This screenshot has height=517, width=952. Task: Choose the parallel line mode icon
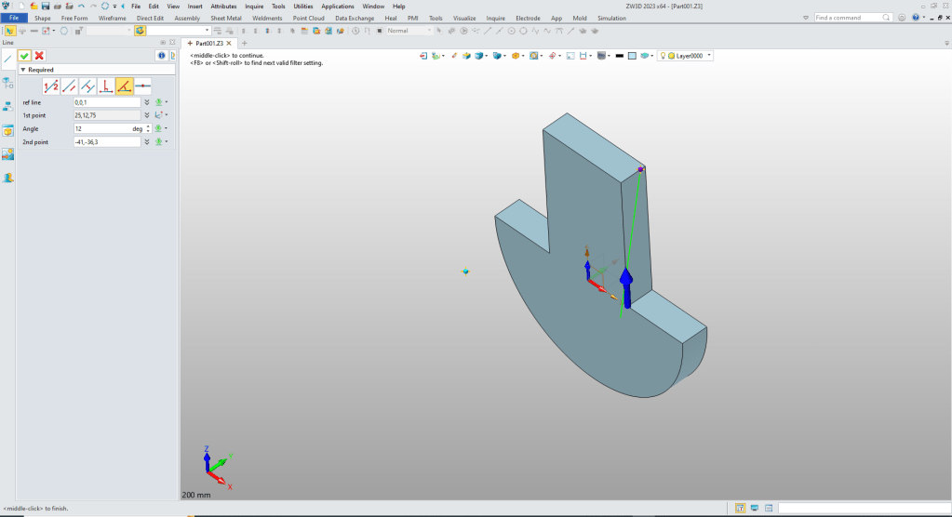(69, 86)
